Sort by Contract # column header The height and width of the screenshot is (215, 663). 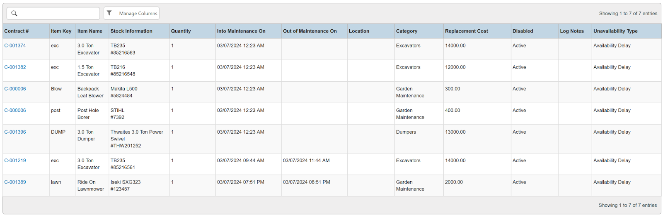[17, 31]
